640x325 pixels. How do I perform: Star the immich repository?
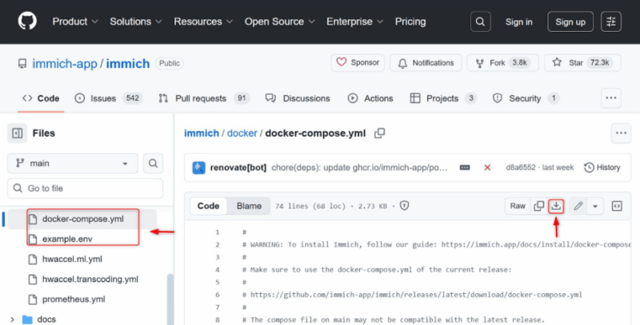point(582,63)
